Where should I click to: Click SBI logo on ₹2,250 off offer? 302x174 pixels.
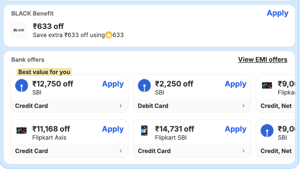[x=144, y=86]
